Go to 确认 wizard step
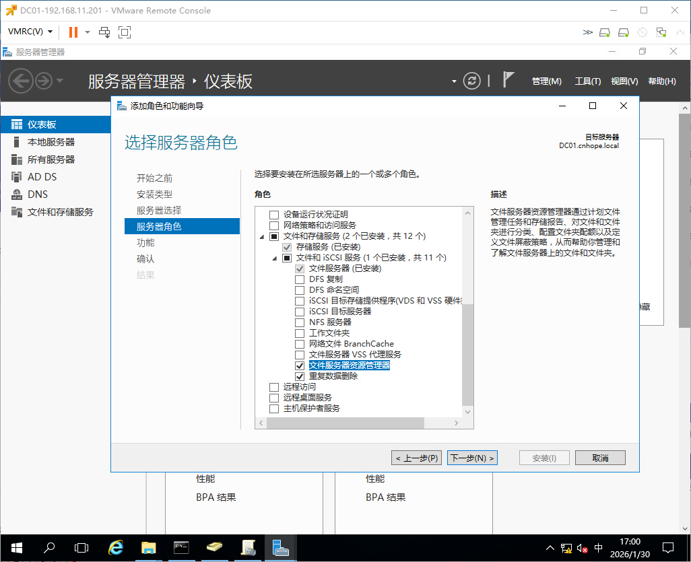The width and height of the screenshot is (691, 562). tap(145, 259)
